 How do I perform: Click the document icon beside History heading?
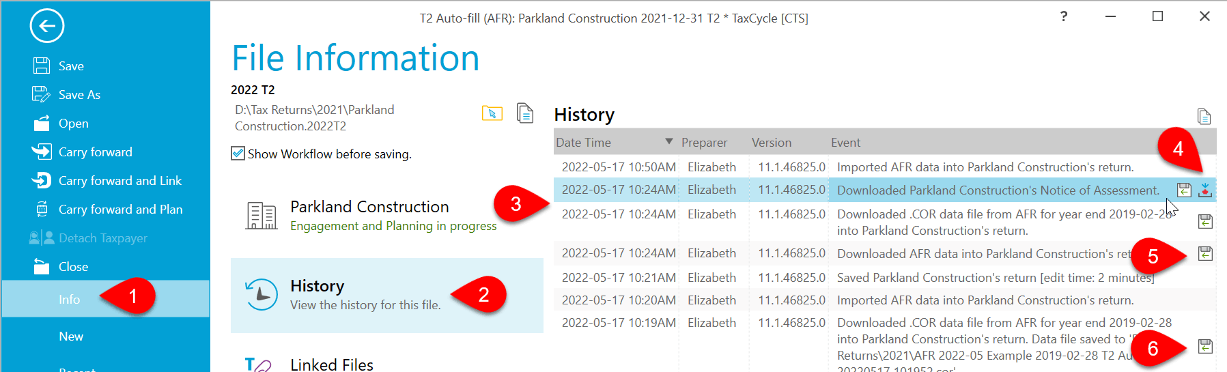click(1204, 117)
